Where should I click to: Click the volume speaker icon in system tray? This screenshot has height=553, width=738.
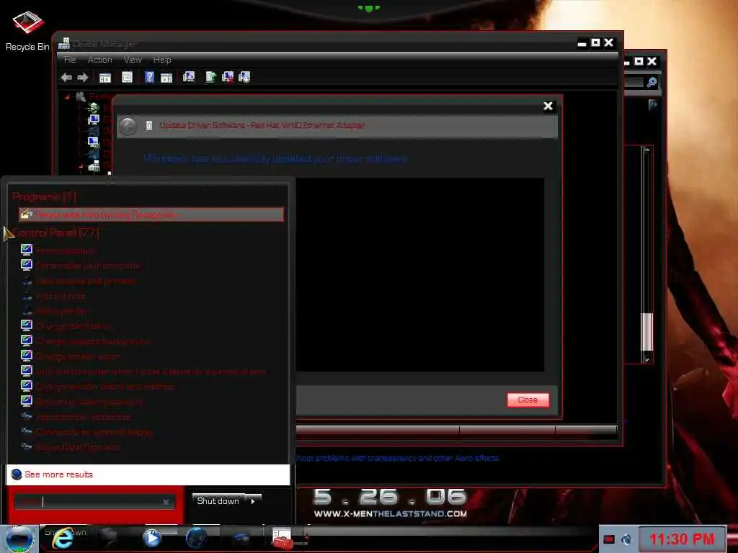coord(626,539)
